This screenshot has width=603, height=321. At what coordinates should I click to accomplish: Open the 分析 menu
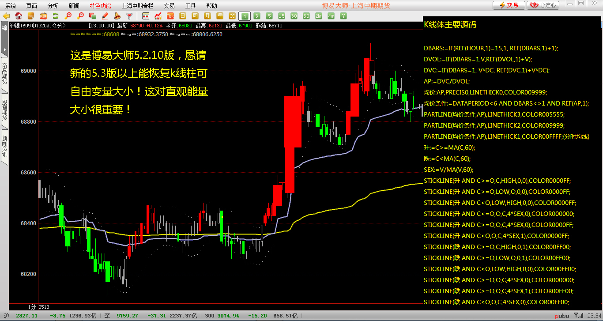[x=53, y=6]
